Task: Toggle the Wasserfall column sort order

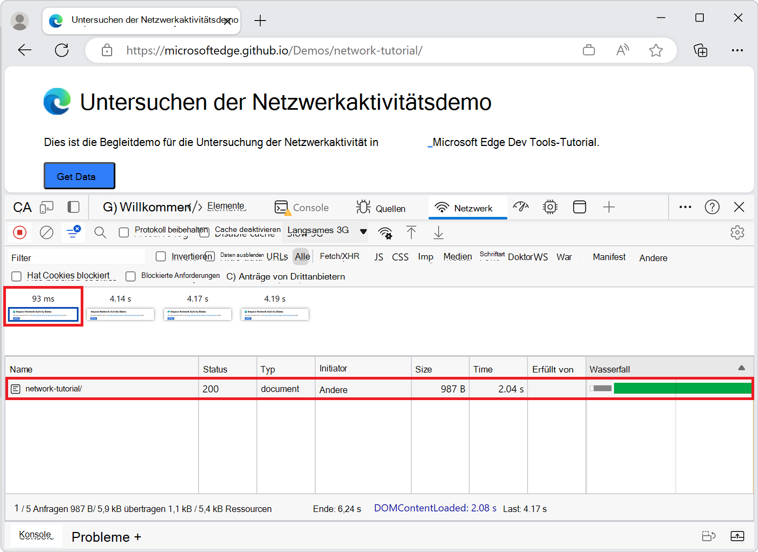Action: coord(742,369)
